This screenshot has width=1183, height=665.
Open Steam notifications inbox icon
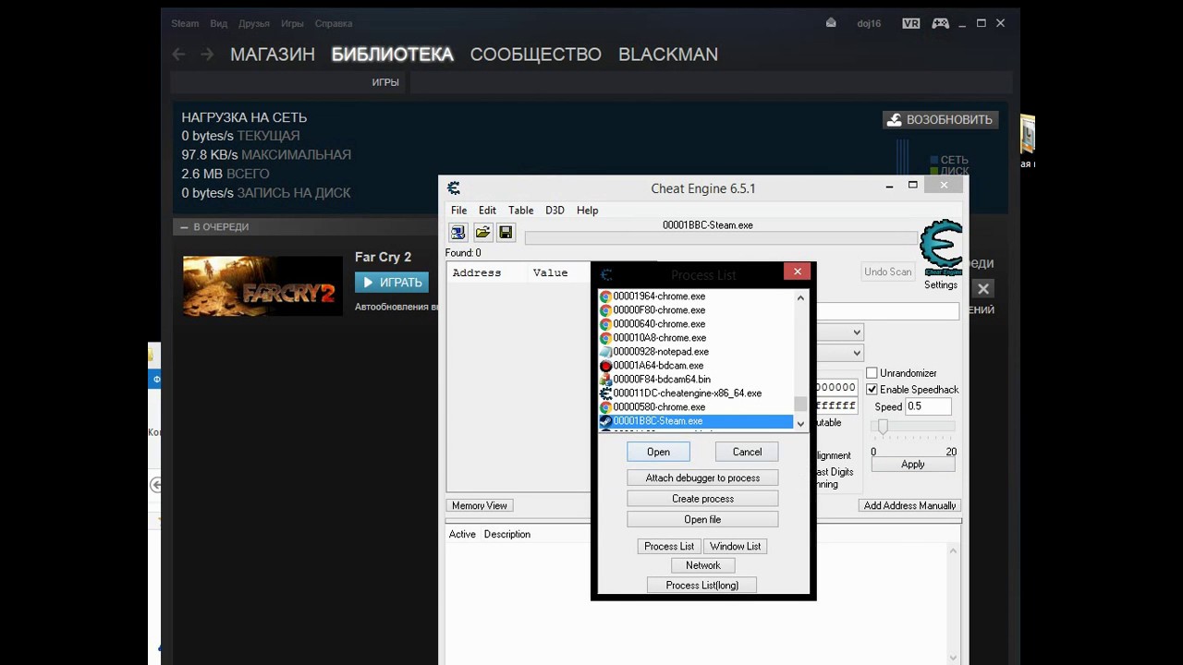pyautogui.click(x=831, y=23)
